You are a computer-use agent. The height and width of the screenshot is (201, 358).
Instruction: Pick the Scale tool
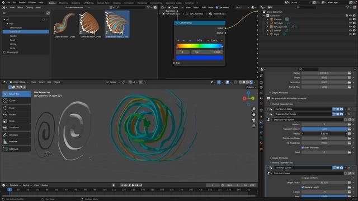tap(16, 121)
